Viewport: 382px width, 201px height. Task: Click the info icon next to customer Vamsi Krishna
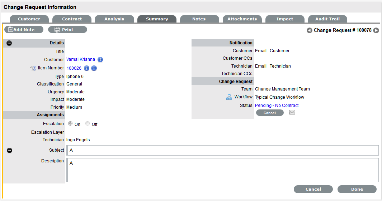(x=100, y=60)
